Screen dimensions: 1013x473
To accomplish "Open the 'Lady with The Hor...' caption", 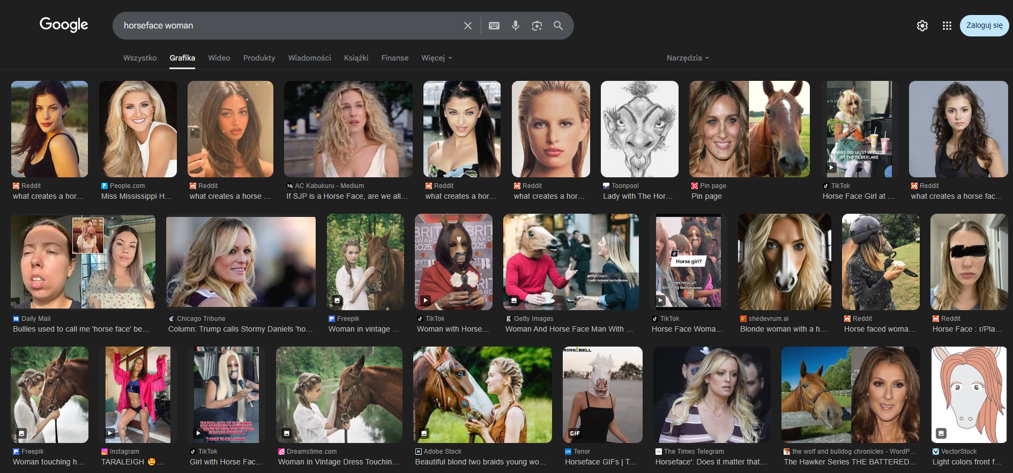I will click(x=638, y=196).
